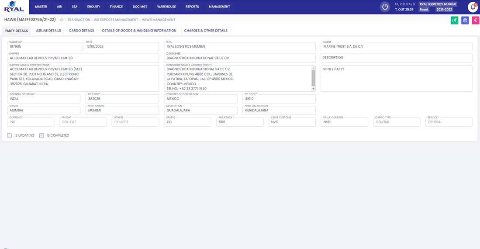480x249 pixels.
Task: Open the Agent selection field
Action: 397,47
